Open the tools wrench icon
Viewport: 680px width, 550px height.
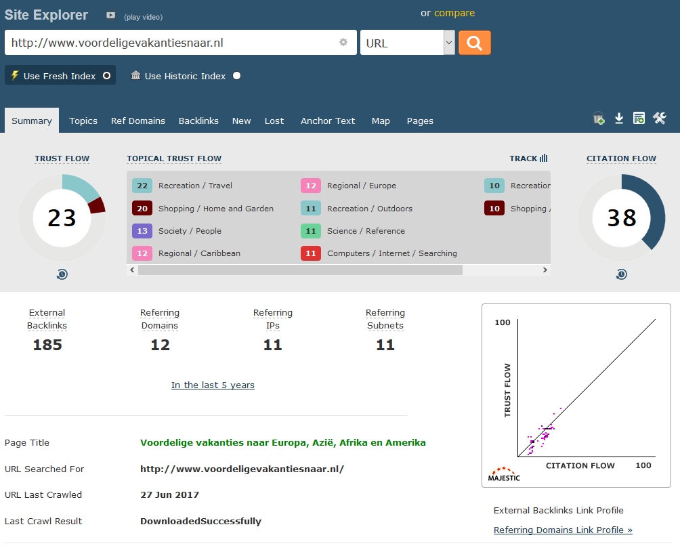(x=659, y=118)
